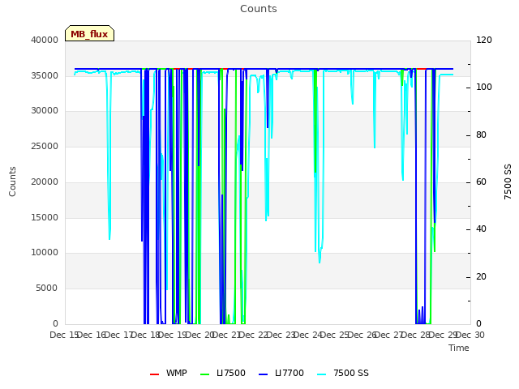Click the 10000 left axis tick label
Viewport: 519px width, 389px height.
45,253
